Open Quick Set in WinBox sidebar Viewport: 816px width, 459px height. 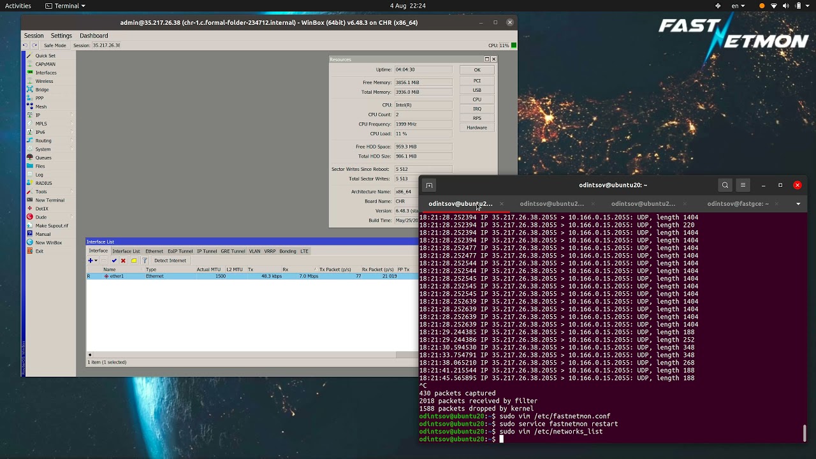[x=45, y=55]
